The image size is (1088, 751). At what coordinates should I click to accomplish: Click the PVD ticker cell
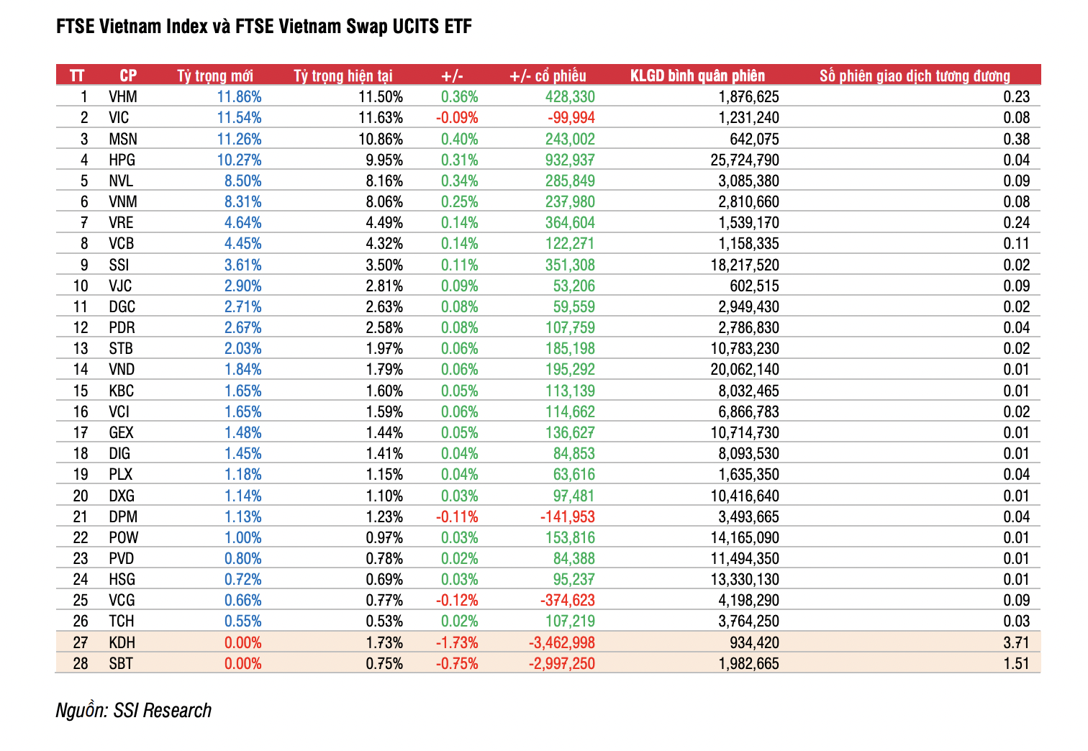122,558
